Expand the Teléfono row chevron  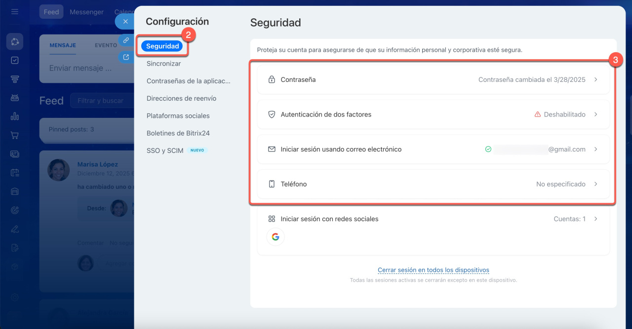click(595, 184)
